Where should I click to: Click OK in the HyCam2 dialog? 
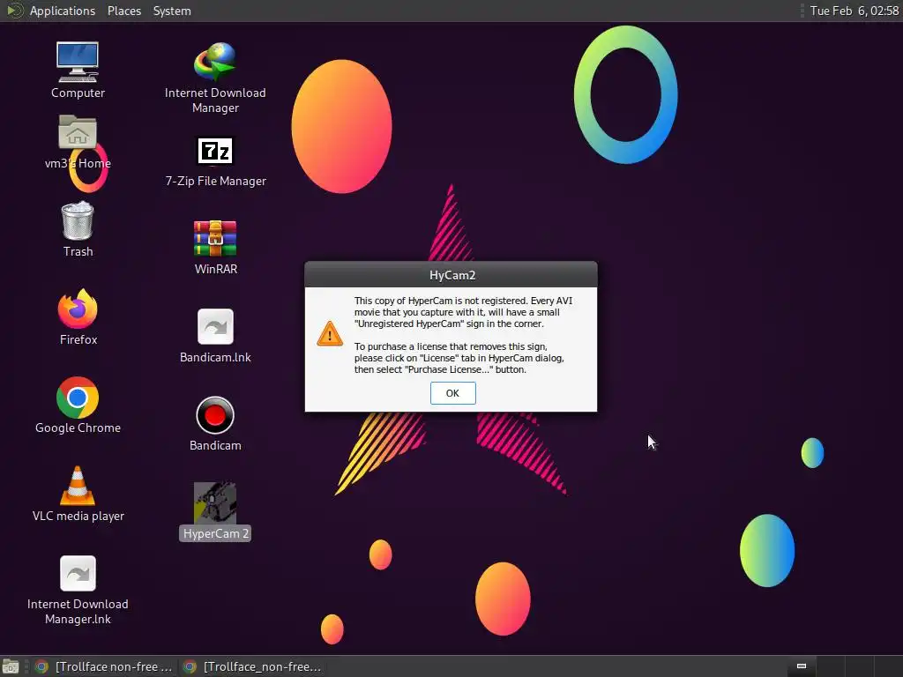tap(452, 393)
